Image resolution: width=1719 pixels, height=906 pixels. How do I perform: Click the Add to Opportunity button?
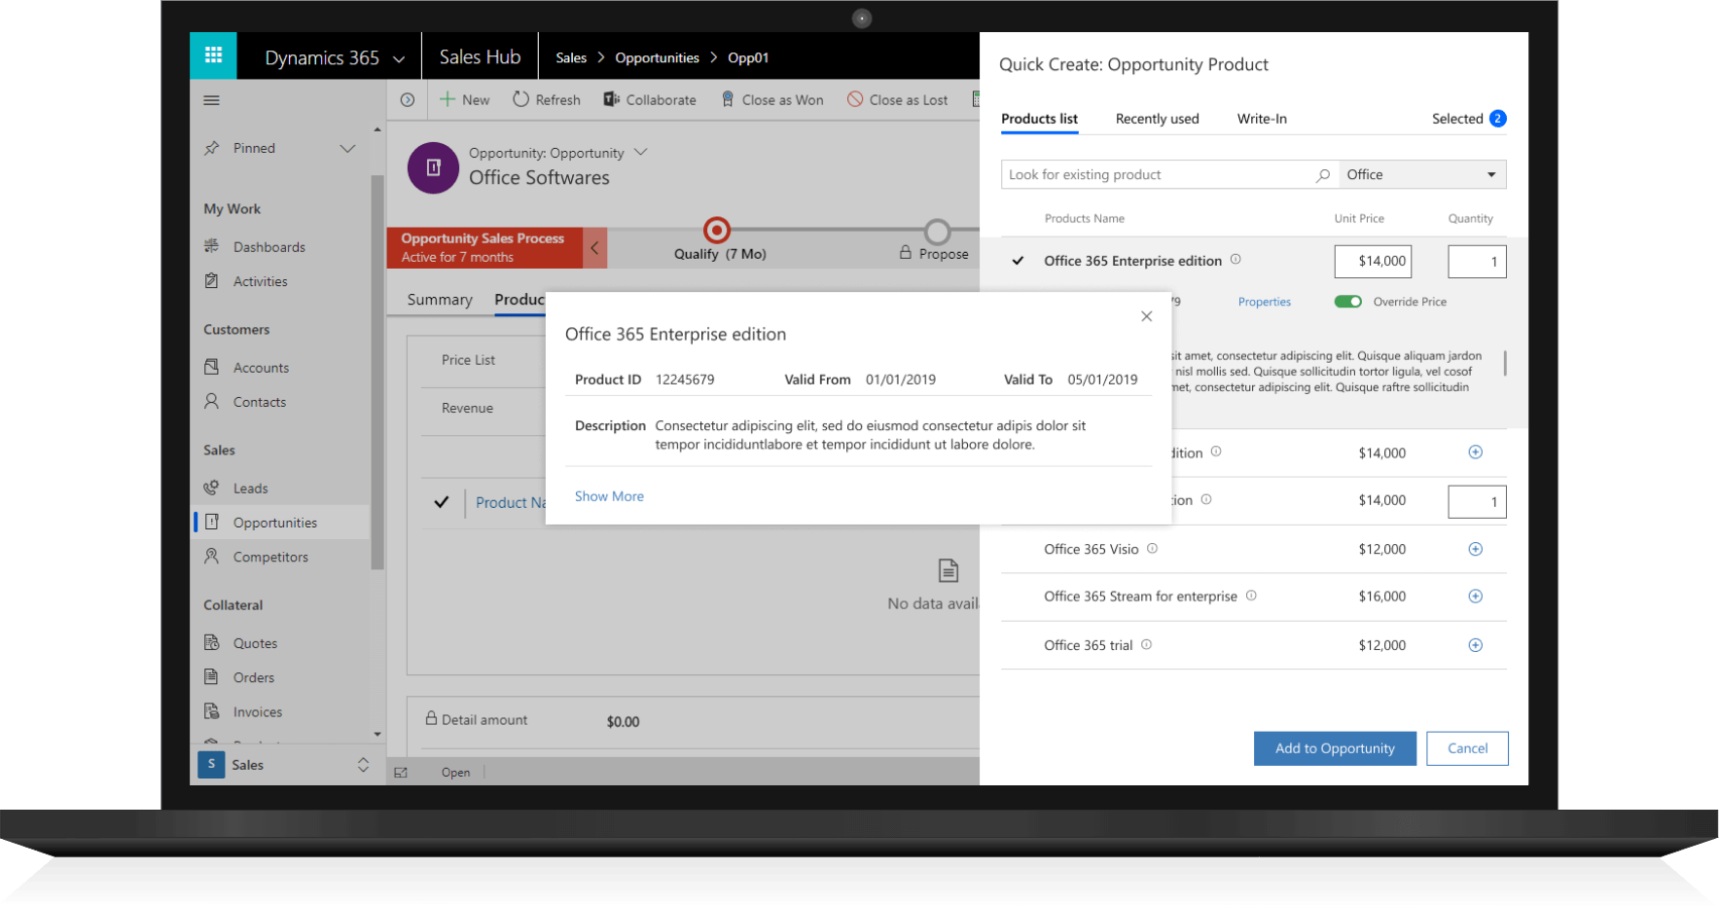[1334, 748]
